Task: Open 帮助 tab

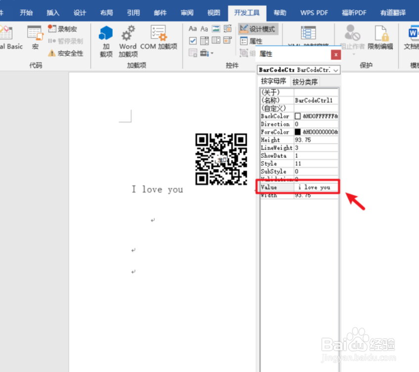Action: (x=280, y=12)
